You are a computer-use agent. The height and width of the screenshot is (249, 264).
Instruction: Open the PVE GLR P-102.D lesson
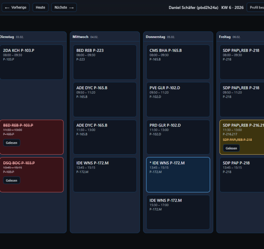click(178, 99)
